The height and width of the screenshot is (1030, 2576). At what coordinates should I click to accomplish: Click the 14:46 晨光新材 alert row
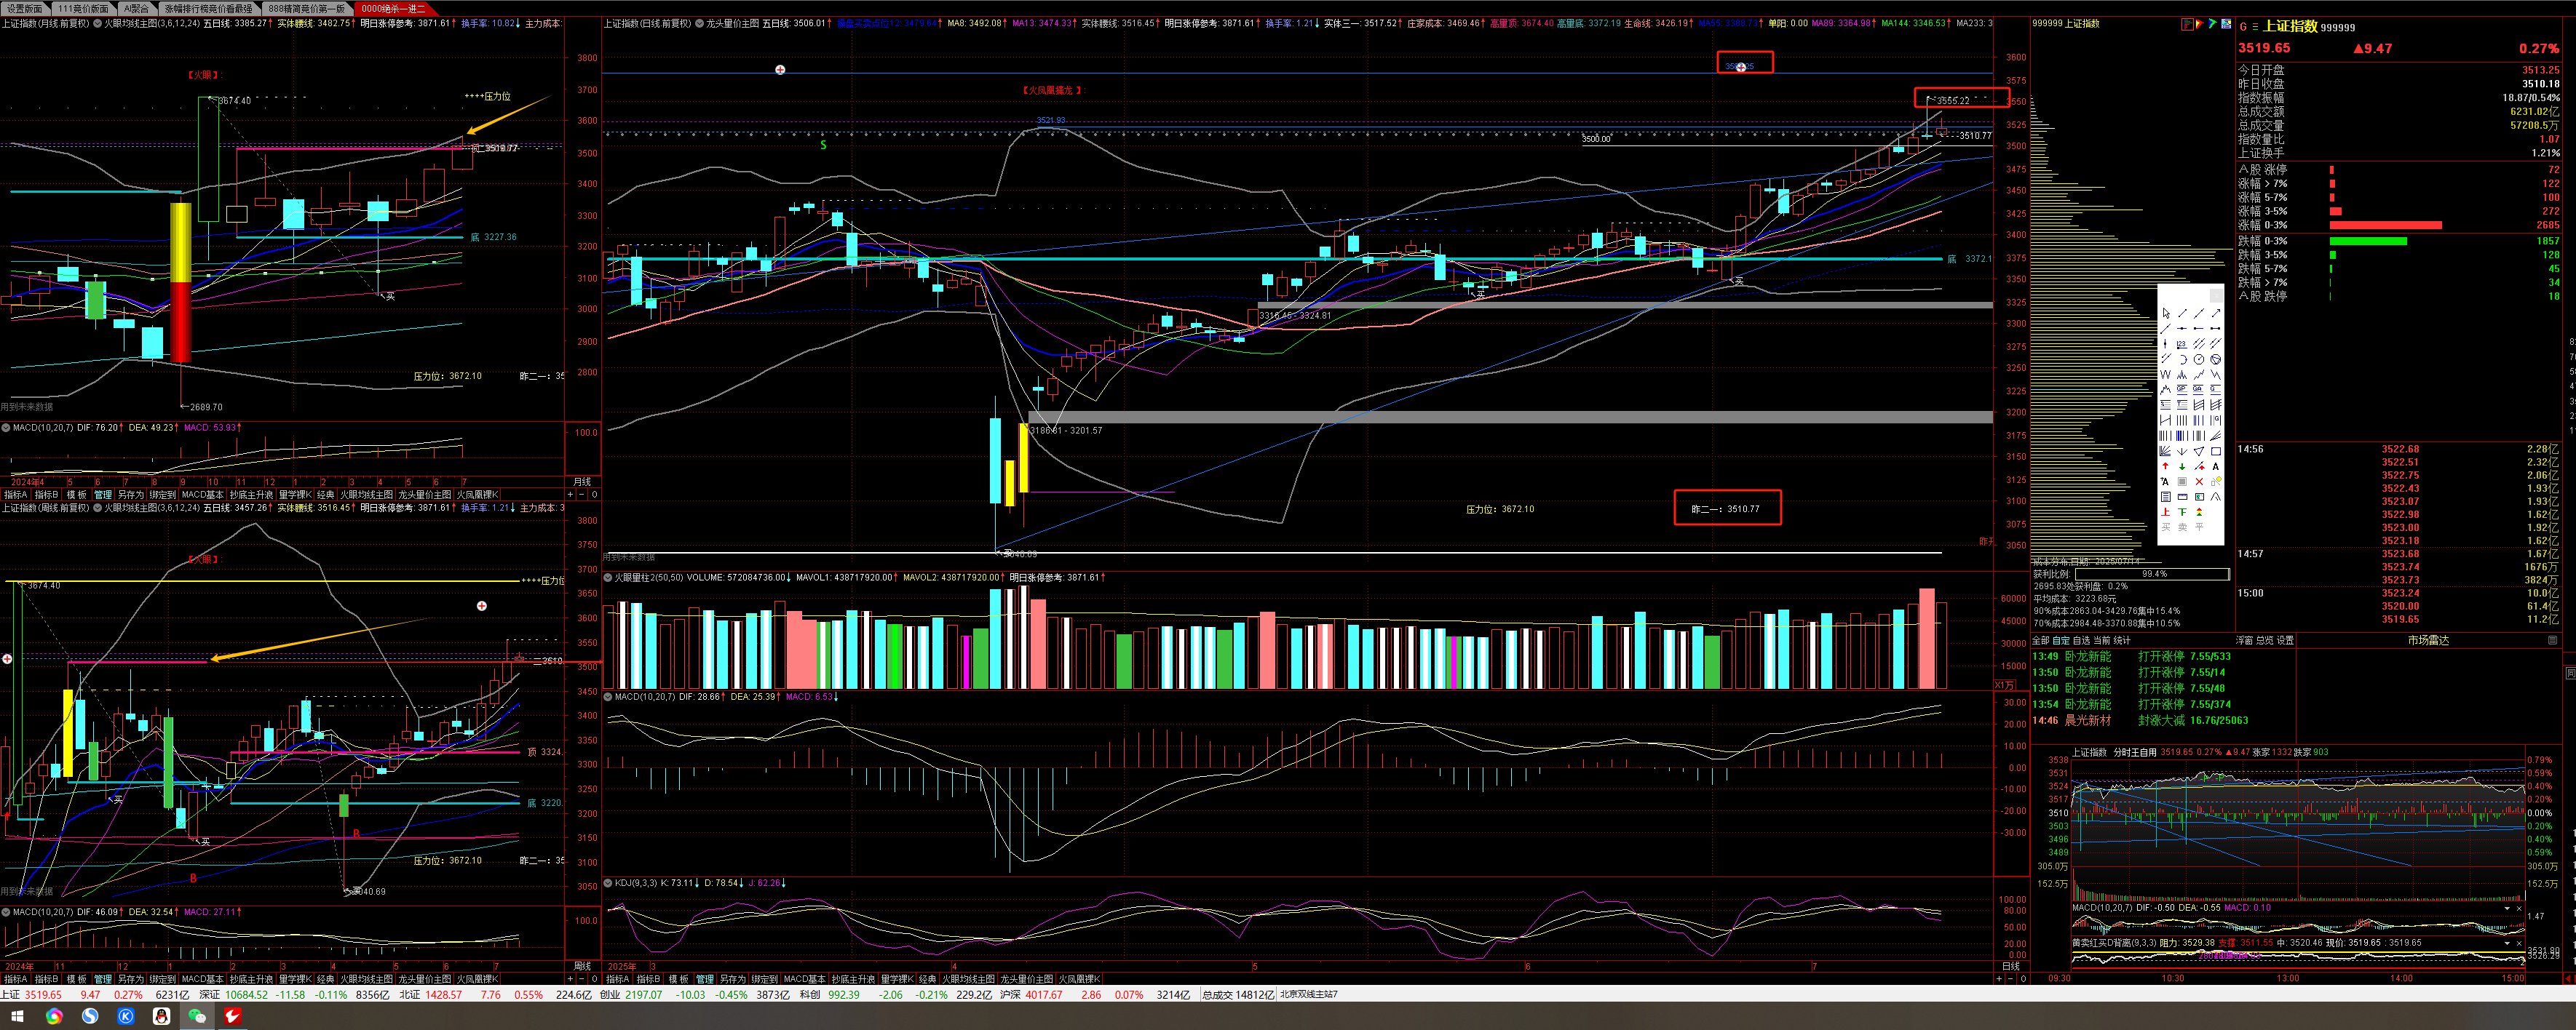[2164, 720]
